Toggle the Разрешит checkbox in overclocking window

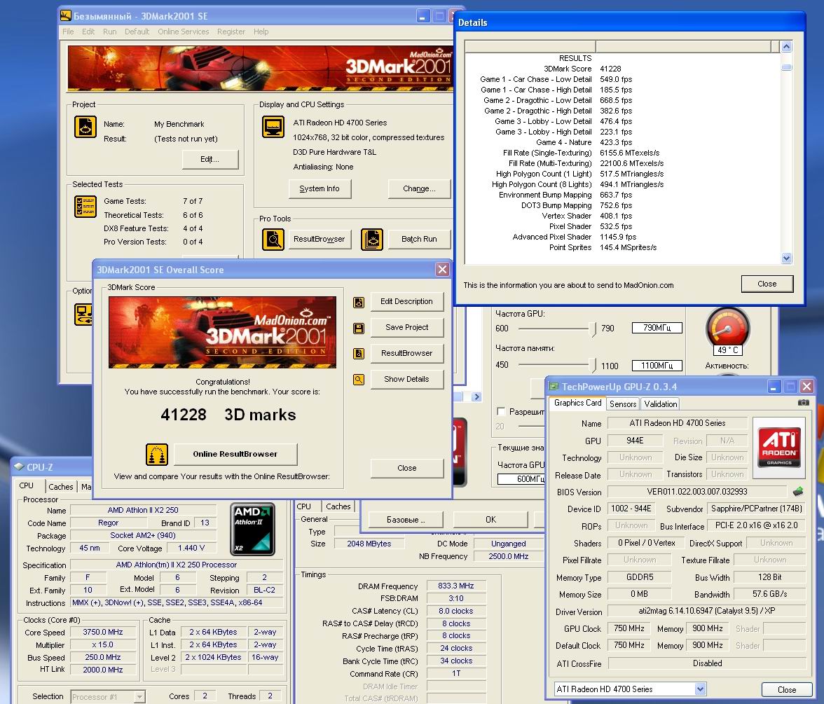click(501, 411)
